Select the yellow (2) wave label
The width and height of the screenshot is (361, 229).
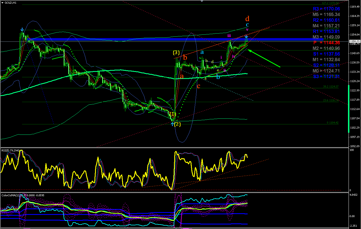click(x=177, y=124)
